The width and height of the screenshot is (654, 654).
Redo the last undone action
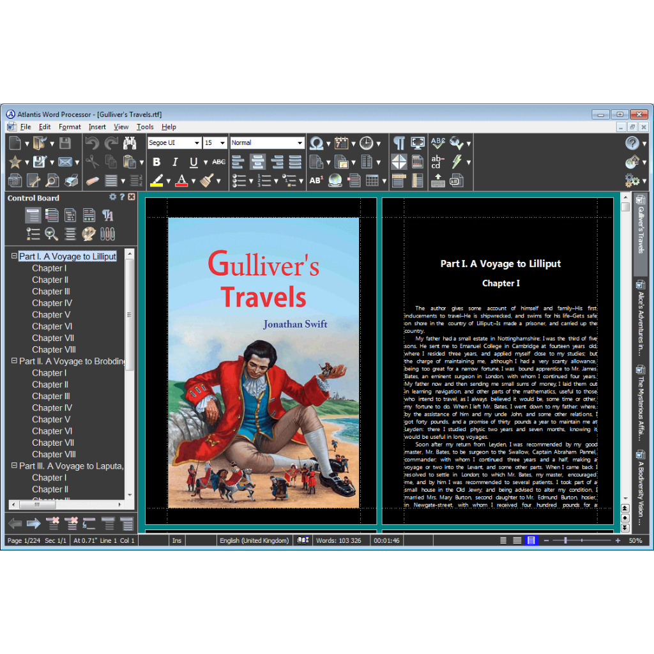[x=111, y=143]
